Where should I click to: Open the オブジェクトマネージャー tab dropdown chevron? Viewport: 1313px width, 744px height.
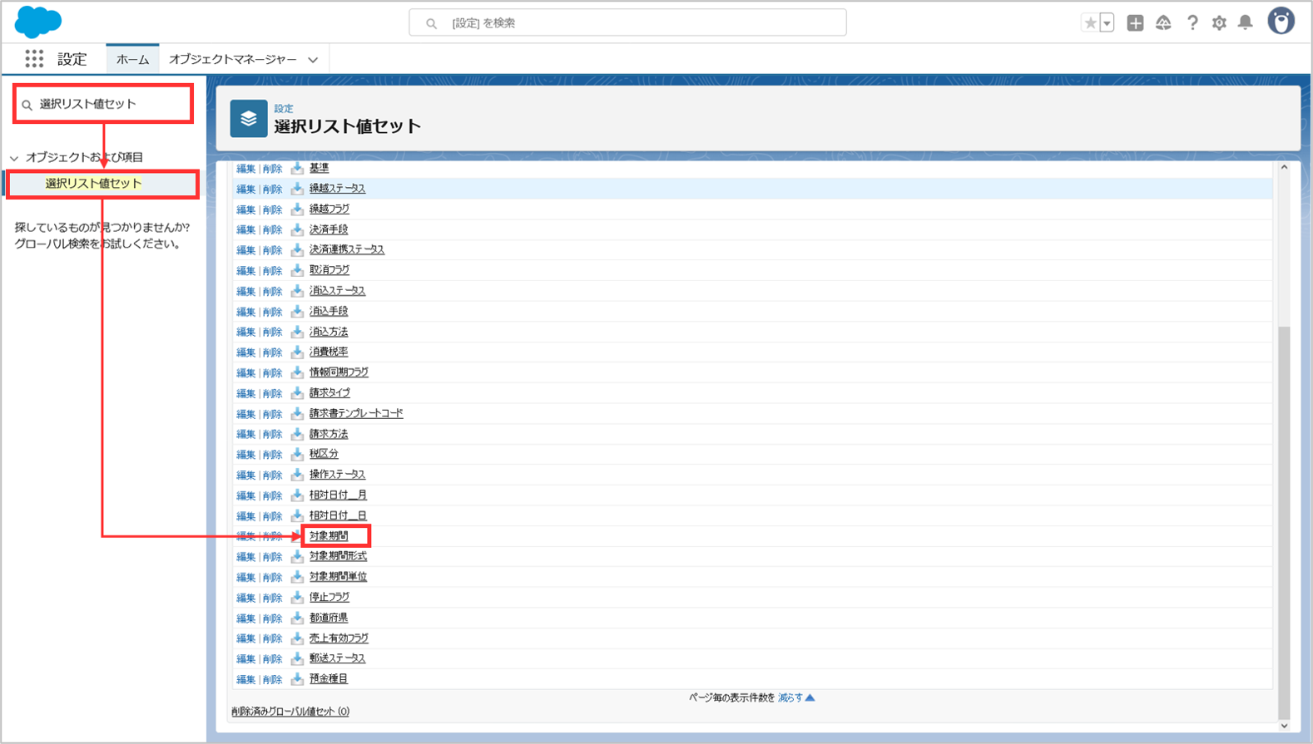(313, 60)
